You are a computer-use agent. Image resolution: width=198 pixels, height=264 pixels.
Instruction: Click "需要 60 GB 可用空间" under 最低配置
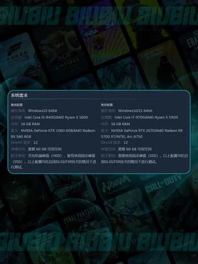pyautogui.click(x=45, y=149)
